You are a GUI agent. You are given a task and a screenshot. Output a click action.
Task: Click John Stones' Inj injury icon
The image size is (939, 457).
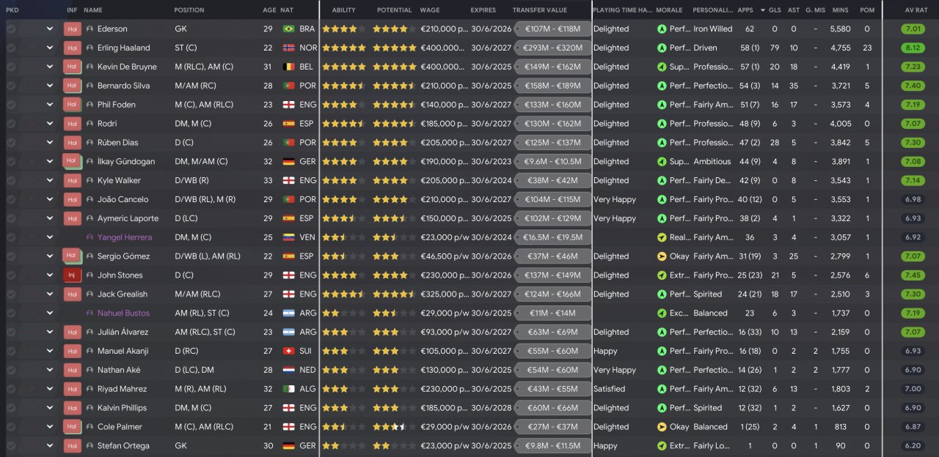[x=72, y=275]
